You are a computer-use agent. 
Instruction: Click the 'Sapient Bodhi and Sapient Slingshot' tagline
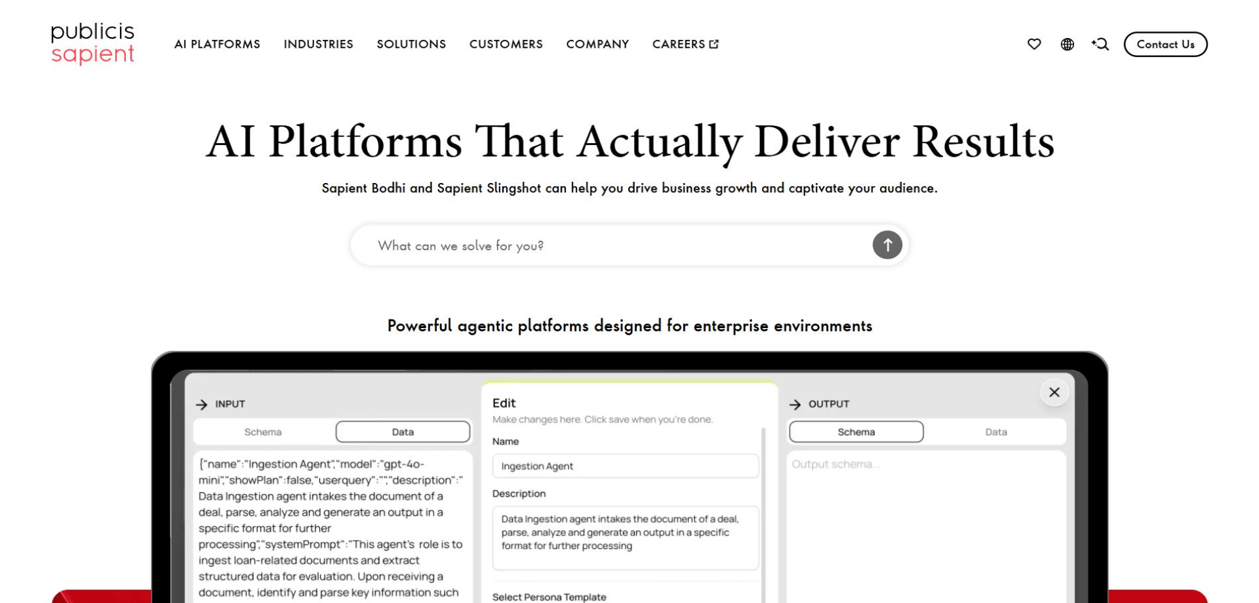(629, 188)
